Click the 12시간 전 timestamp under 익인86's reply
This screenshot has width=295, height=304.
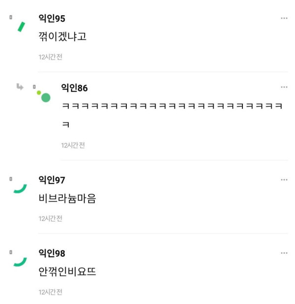pos(73,145)
